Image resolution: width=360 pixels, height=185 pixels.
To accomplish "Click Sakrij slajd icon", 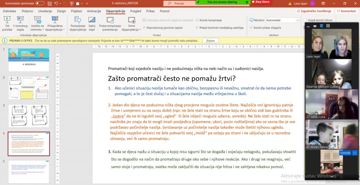I will (91, 20).
